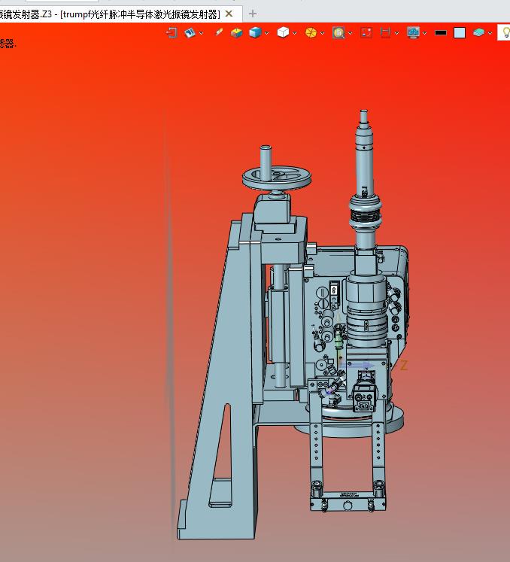510x562 pixels.
Task: Click the blue shaded cube display icon
Action: pos(255,33)
